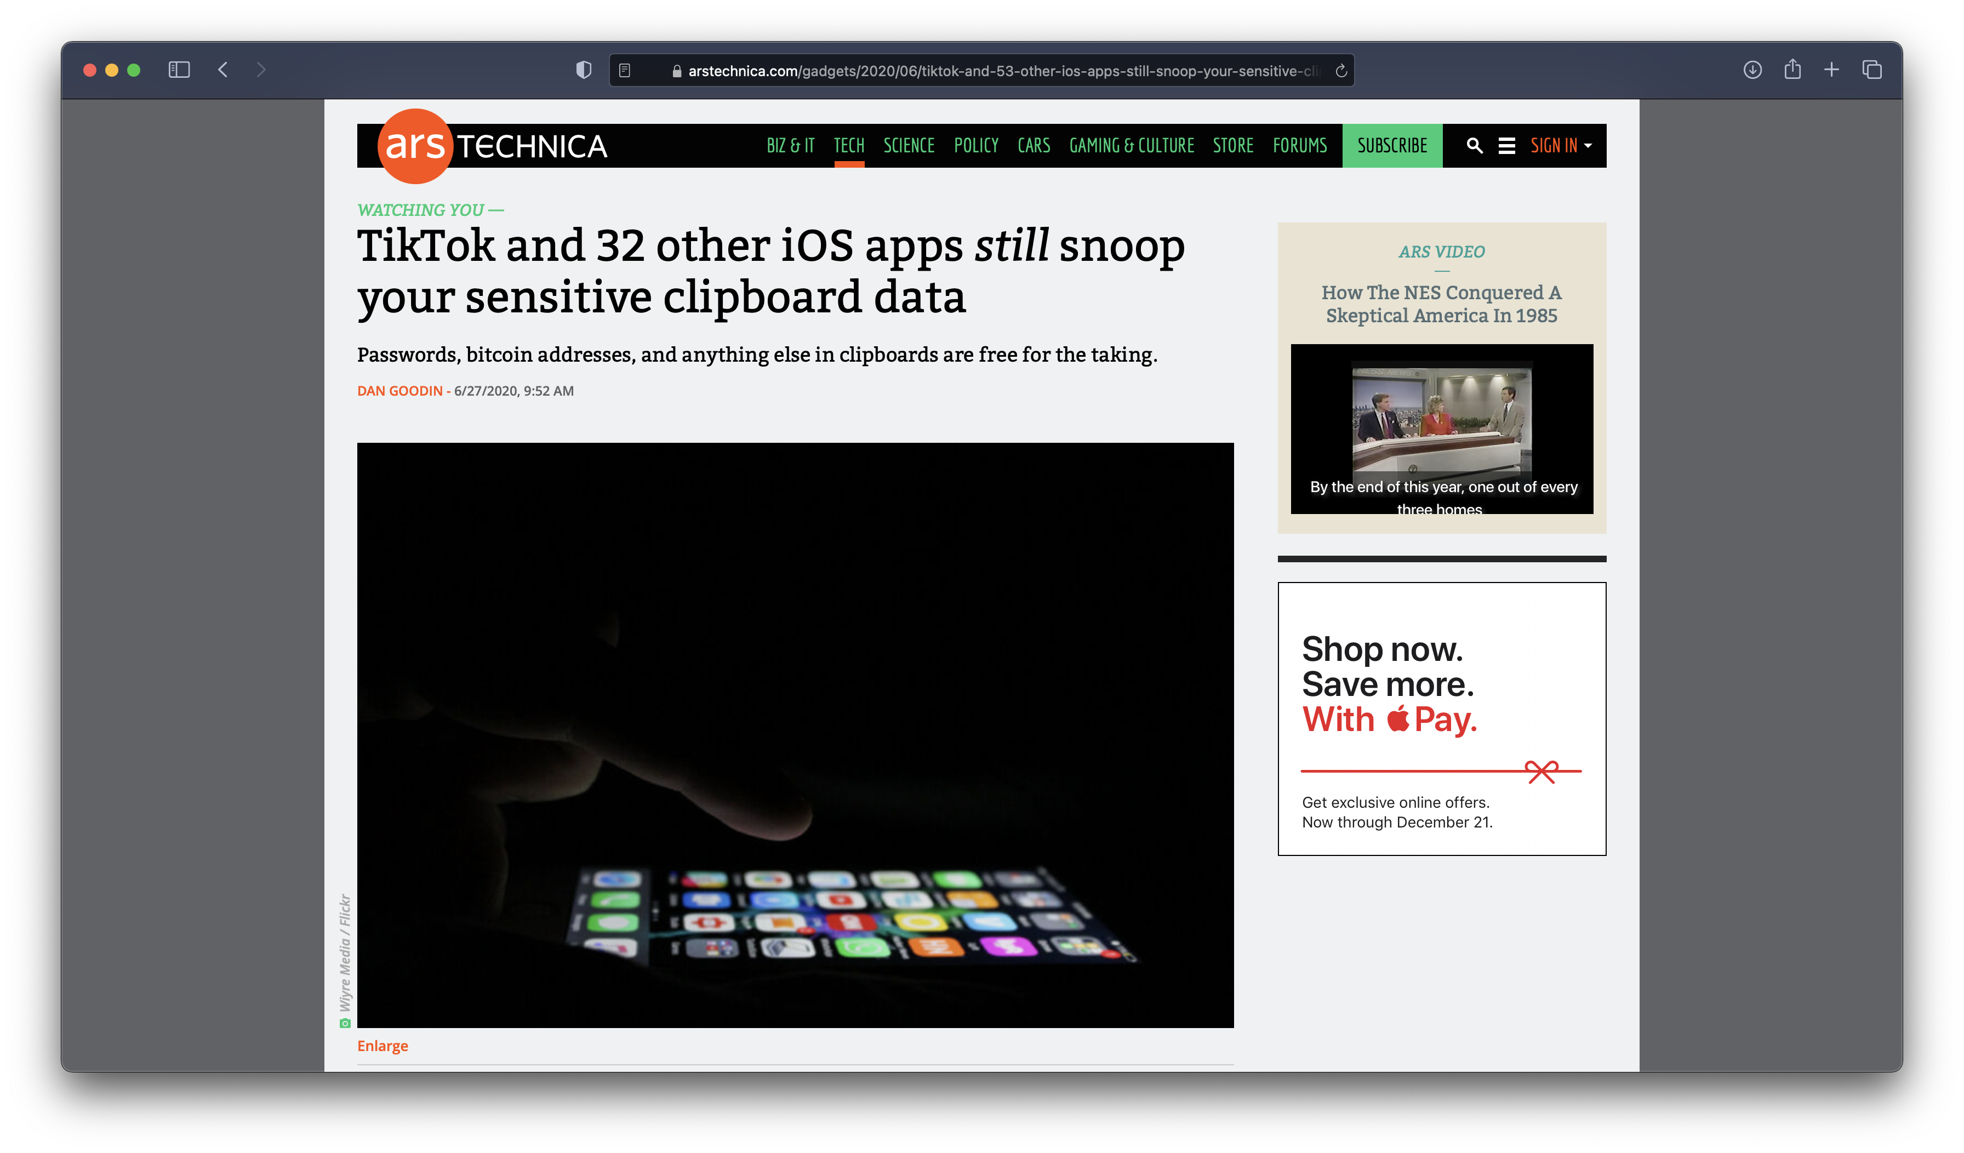Open the Policy section
1964x1153 pixels.
pyautogui.click(x=976, y=146)
